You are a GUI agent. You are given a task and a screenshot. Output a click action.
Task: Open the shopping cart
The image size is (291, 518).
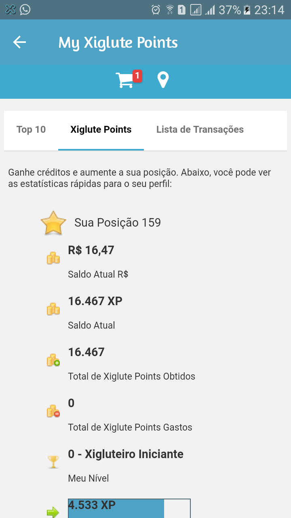tap(125, 80)
